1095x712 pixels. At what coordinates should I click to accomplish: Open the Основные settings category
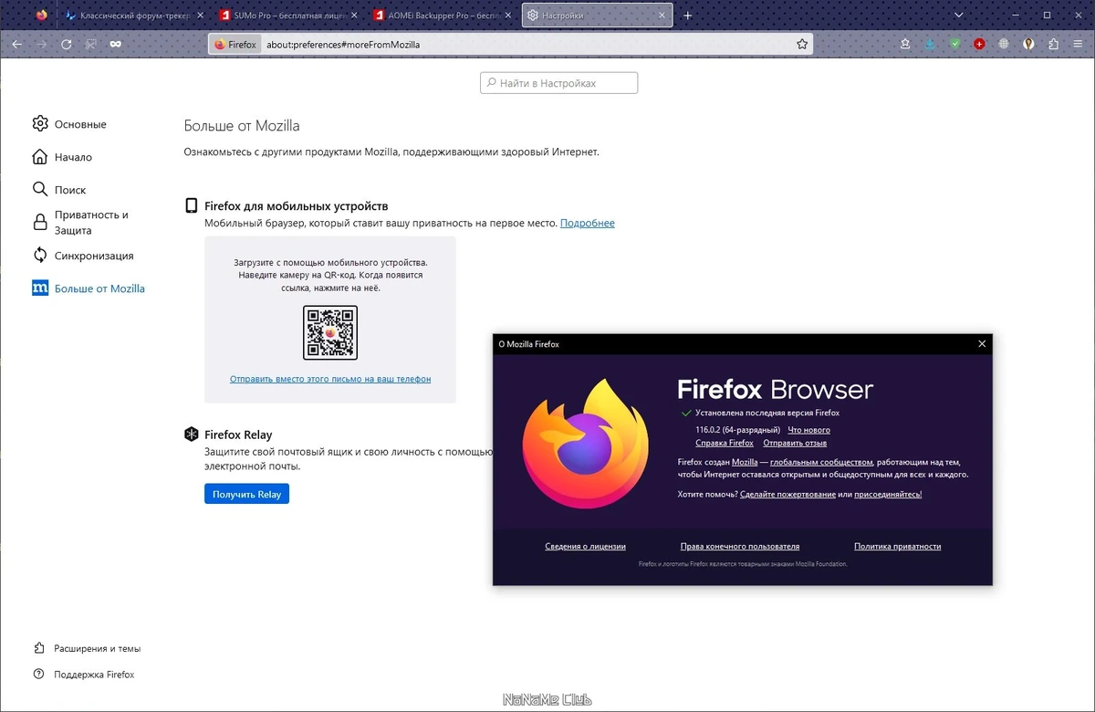(69, 124)
